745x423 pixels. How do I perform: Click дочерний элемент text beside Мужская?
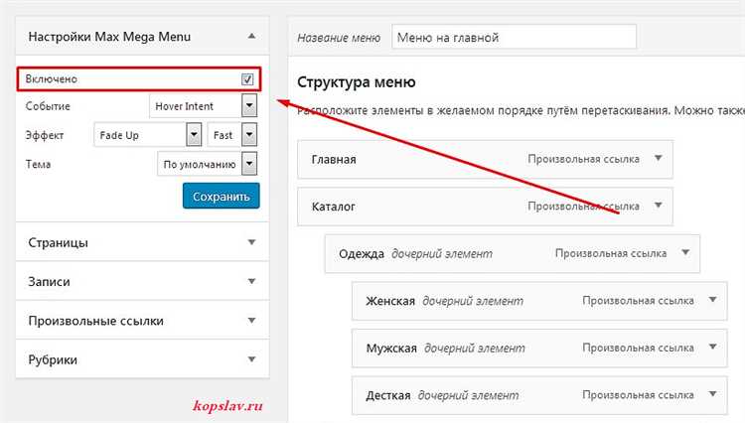coord(474,348)
